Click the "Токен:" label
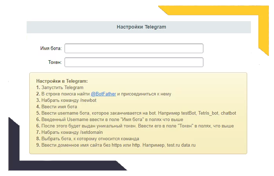The width and height of the screenshot is (274, 176). 55,62
